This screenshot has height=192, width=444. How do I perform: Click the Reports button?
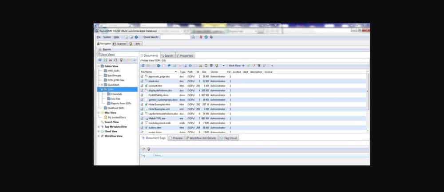[x=106, y=49]
